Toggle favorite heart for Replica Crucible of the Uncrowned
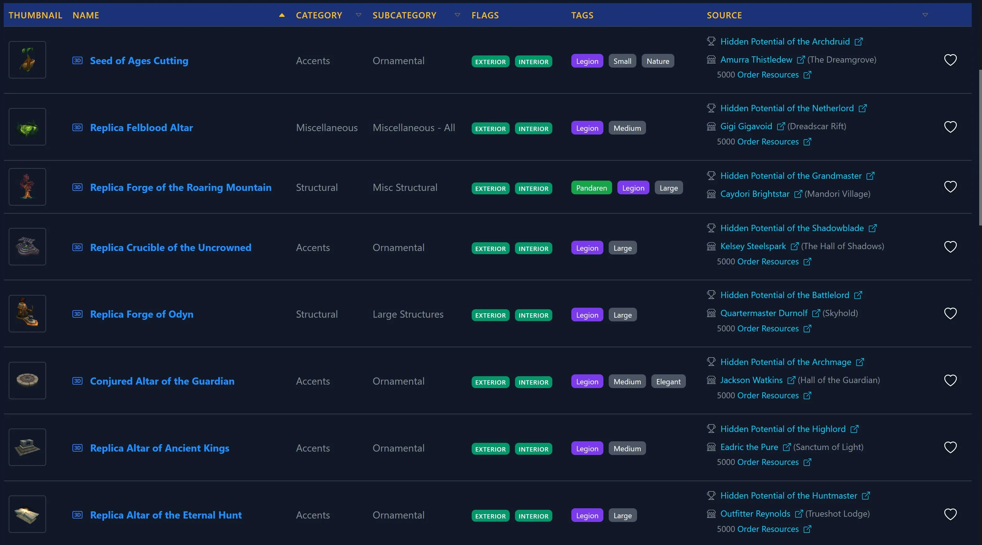The width and height of the screenshot is (982, 545). 950,247
